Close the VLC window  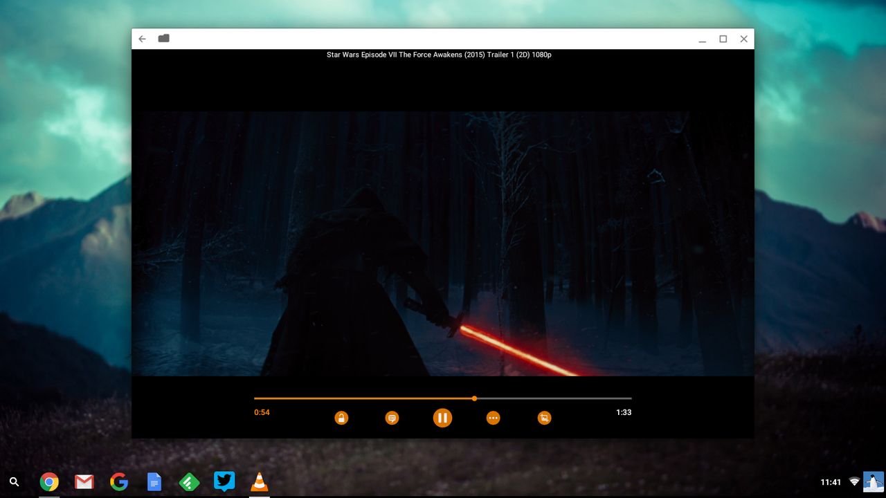coord(743,39)
